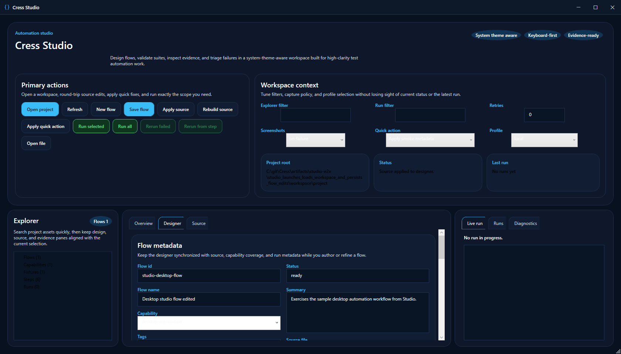Minimize the Cress Studio window
Viewport: 621px width, 354px height.
[x=578, y=7]
